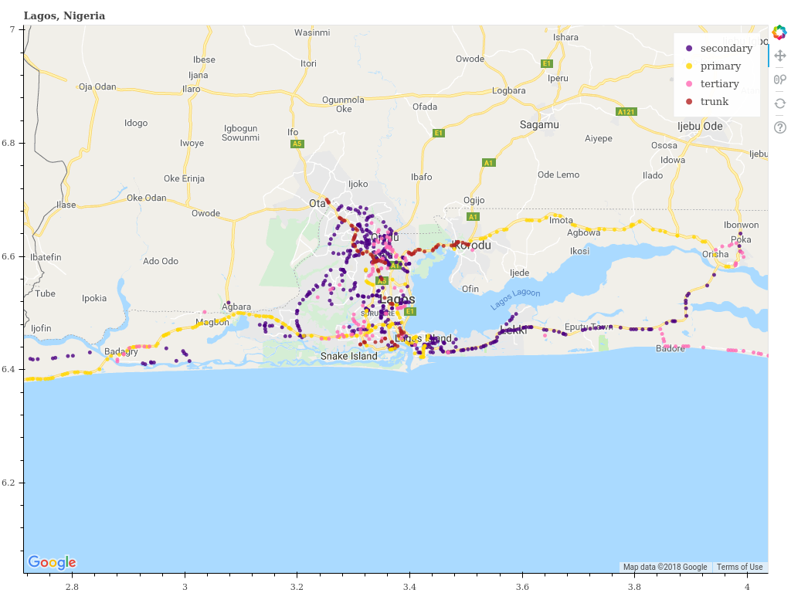Click the Ota town label
The image size is (791, 593).
click(317, 203)
